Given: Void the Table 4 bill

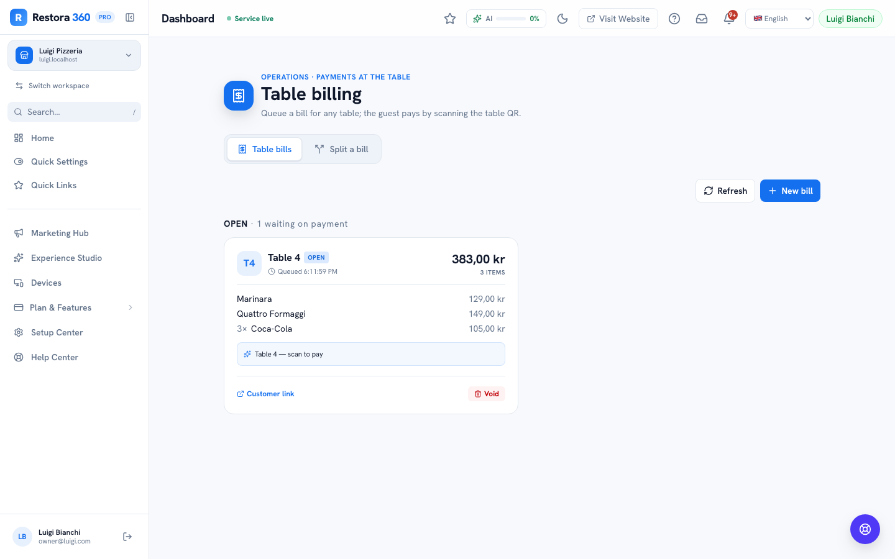Looking at the screenshot, I should click(487, 394).
